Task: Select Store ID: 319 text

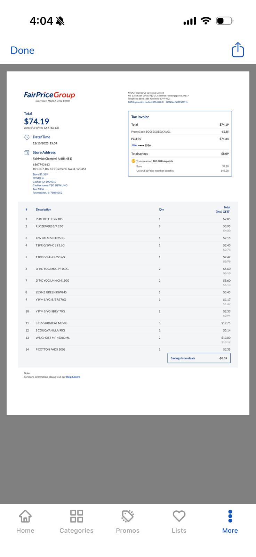Action: click(x=40, y=174)
